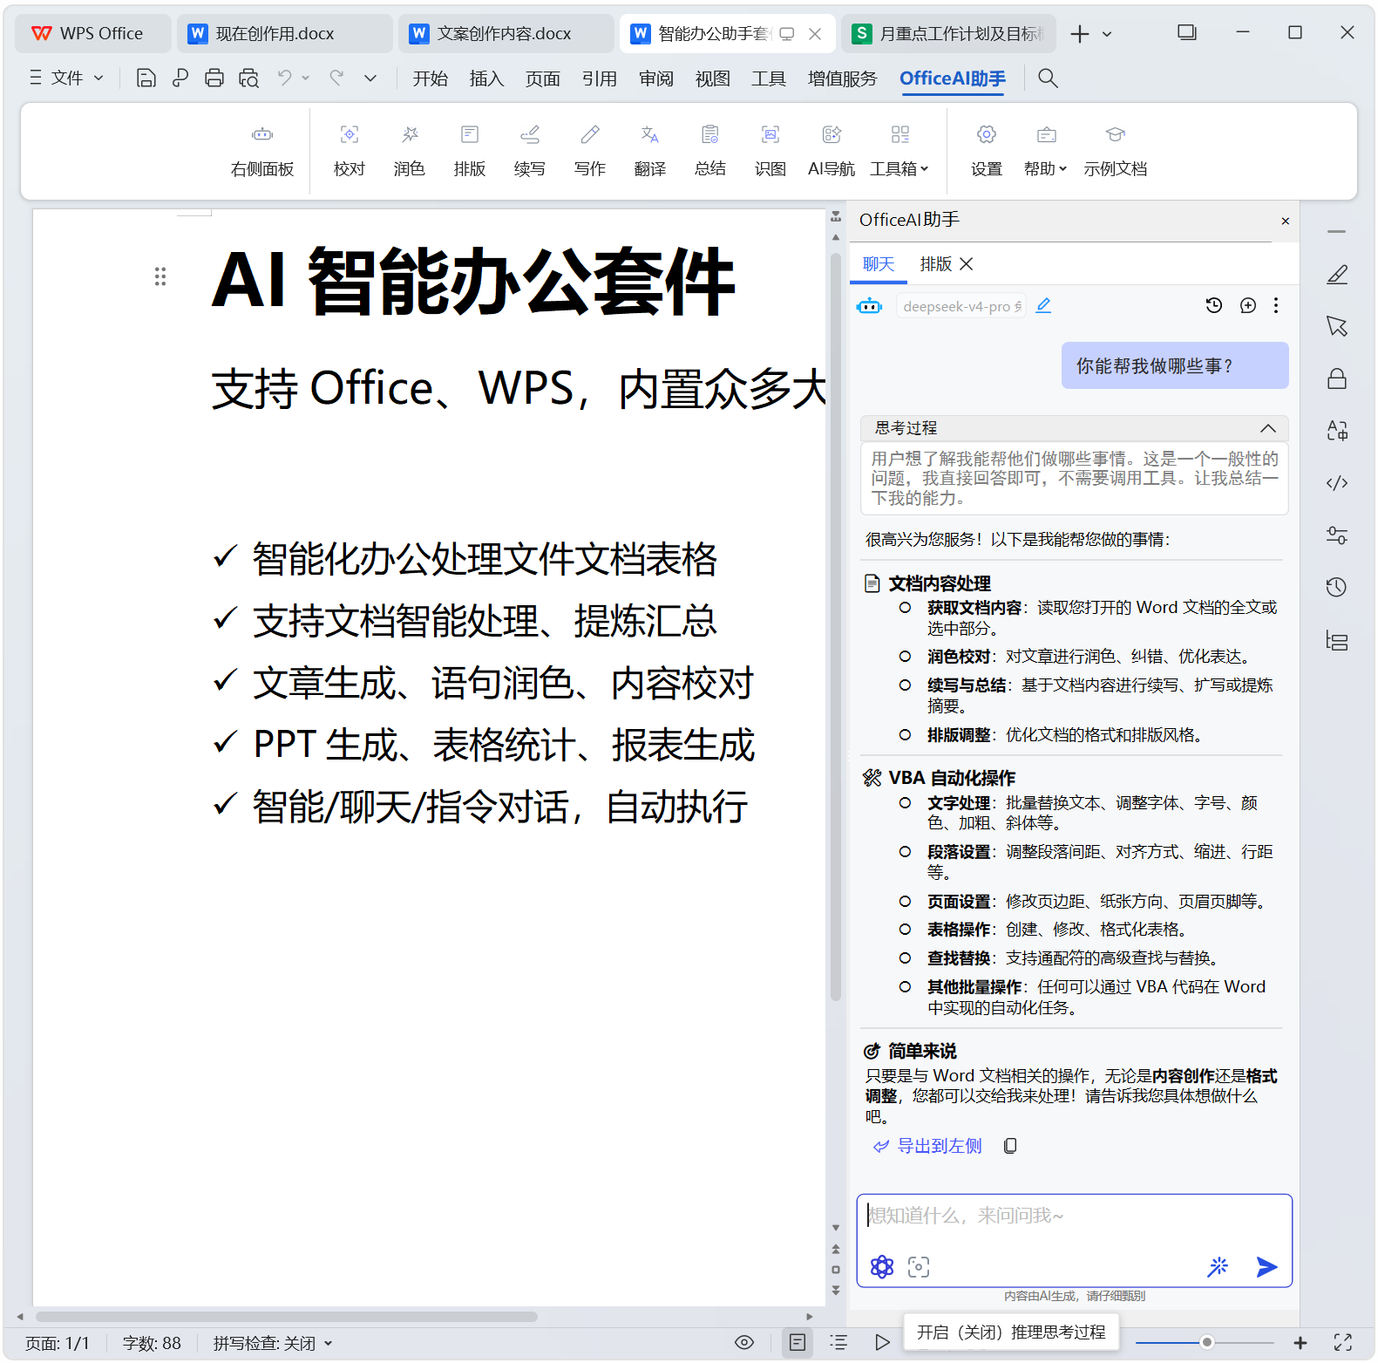
Task: Click the 你能帮我做哪些事 chat message bubble
Action: click(x=1175, y=365)
